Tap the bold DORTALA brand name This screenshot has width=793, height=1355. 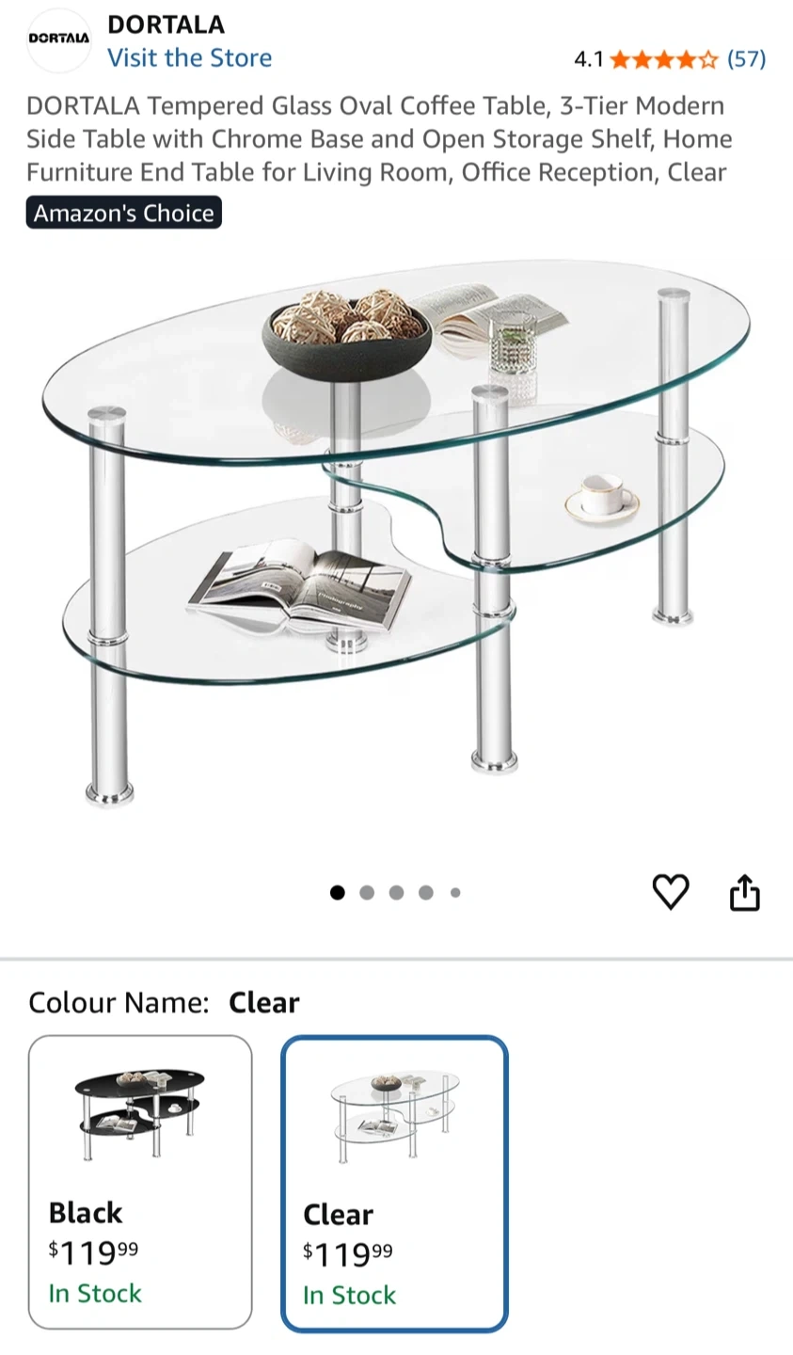coord(166,24)
